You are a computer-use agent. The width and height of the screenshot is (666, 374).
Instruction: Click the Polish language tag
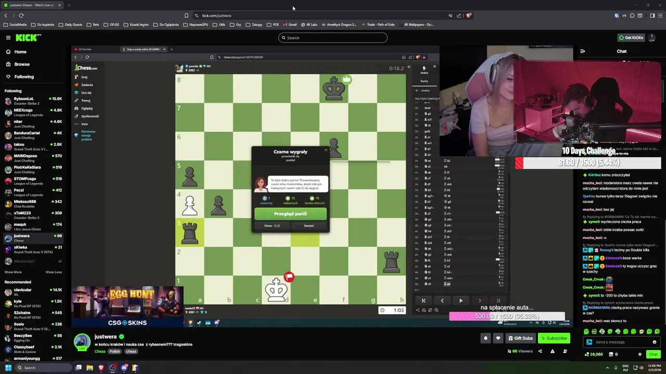114,351
